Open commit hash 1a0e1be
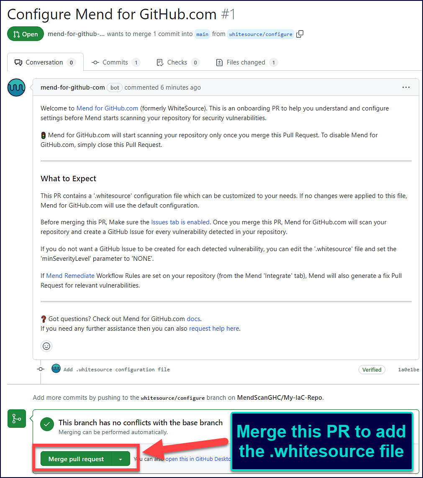 (x=408, y=370)
